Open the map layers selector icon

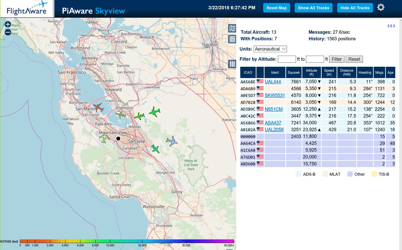(x=232, y=28)
